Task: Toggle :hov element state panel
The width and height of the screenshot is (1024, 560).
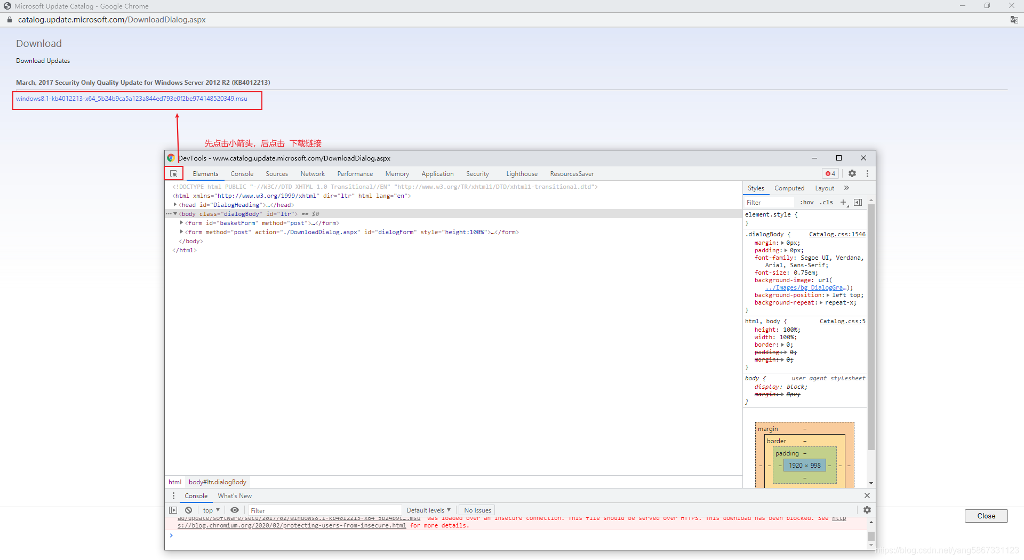Action: [x=807, y=202]
